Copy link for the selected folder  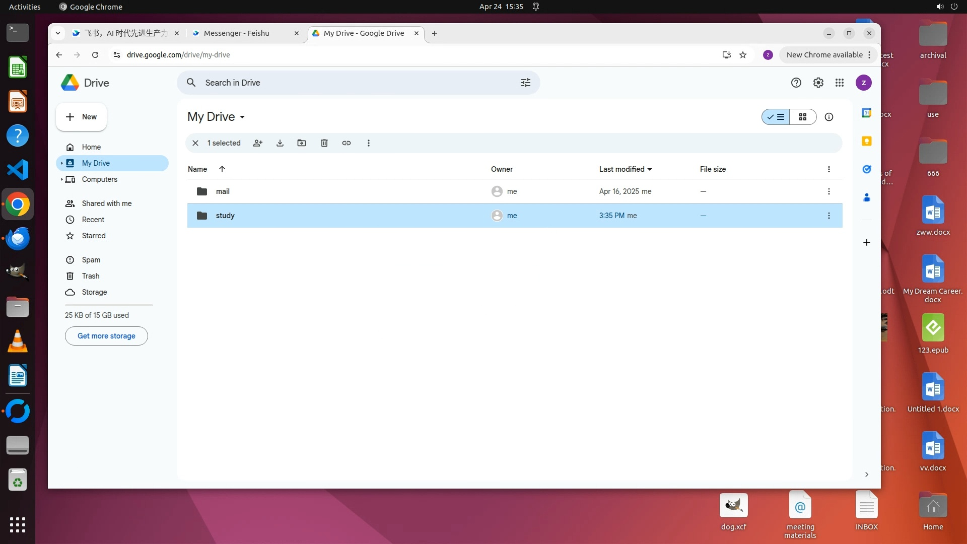(x=347, y=143)
